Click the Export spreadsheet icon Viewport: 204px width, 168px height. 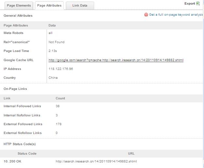tap(198, 4)
